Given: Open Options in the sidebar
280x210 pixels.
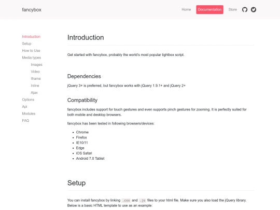Looking at the screenshot, I should (x=28, y=100).
